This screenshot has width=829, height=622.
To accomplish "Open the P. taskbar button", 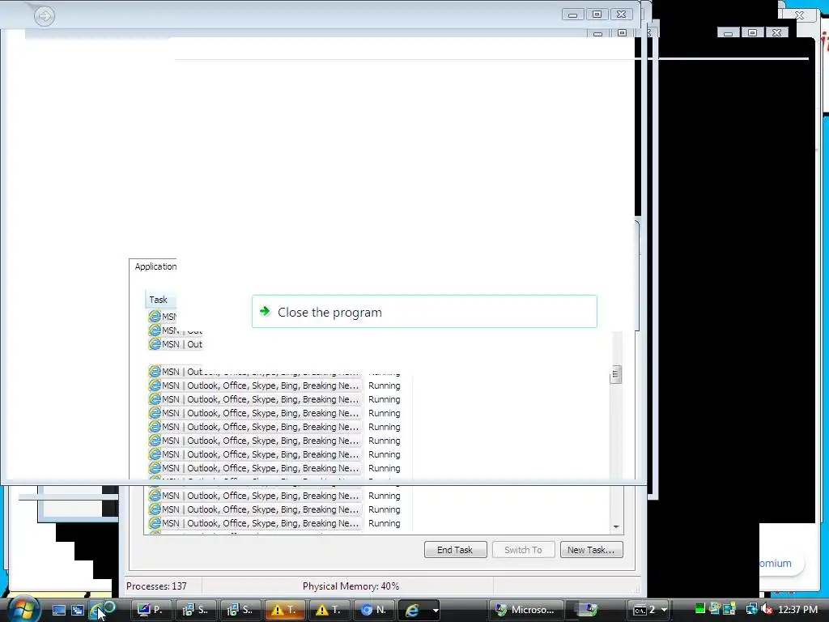I will click(x=150, y=610).
